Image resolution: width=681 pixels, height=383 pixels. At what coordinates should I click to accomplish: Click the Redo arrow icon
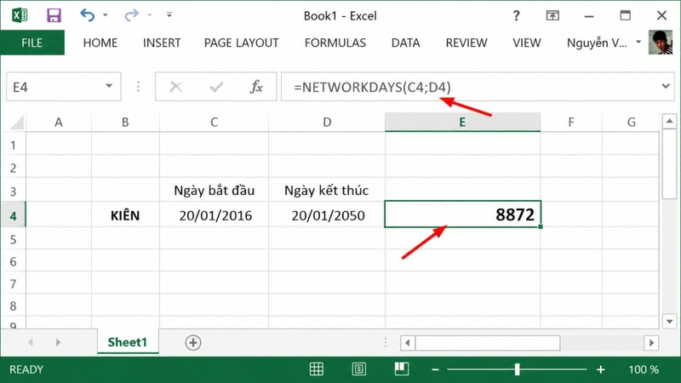[x=131, y=15]
